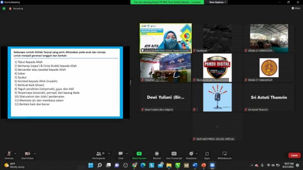Open the clock showing 10:17 AM
Screen dimensions: 303x170
(x=289, y=165)
